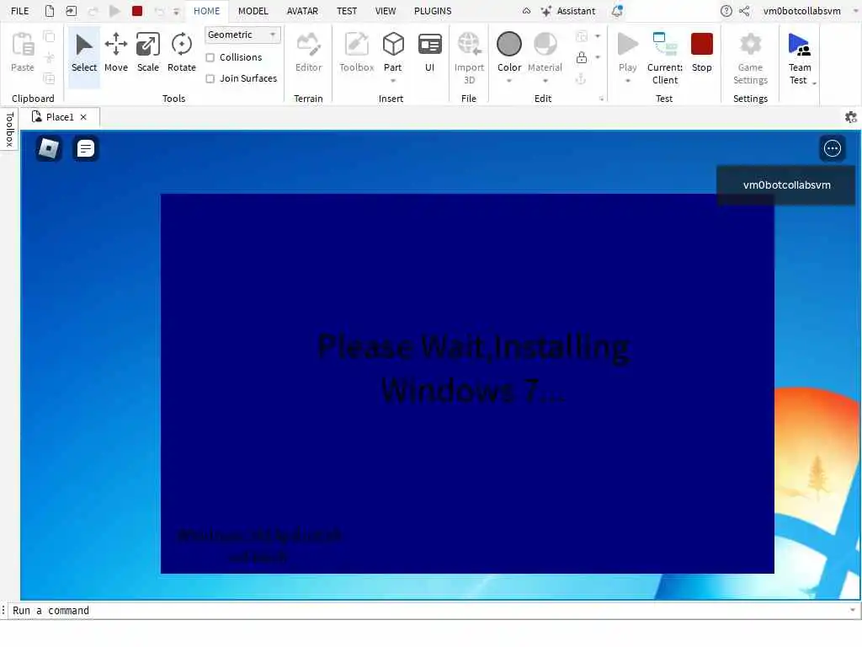Click the Run a command input bar
The height and width of the screenshot is (647, 862).
(428, 610)
